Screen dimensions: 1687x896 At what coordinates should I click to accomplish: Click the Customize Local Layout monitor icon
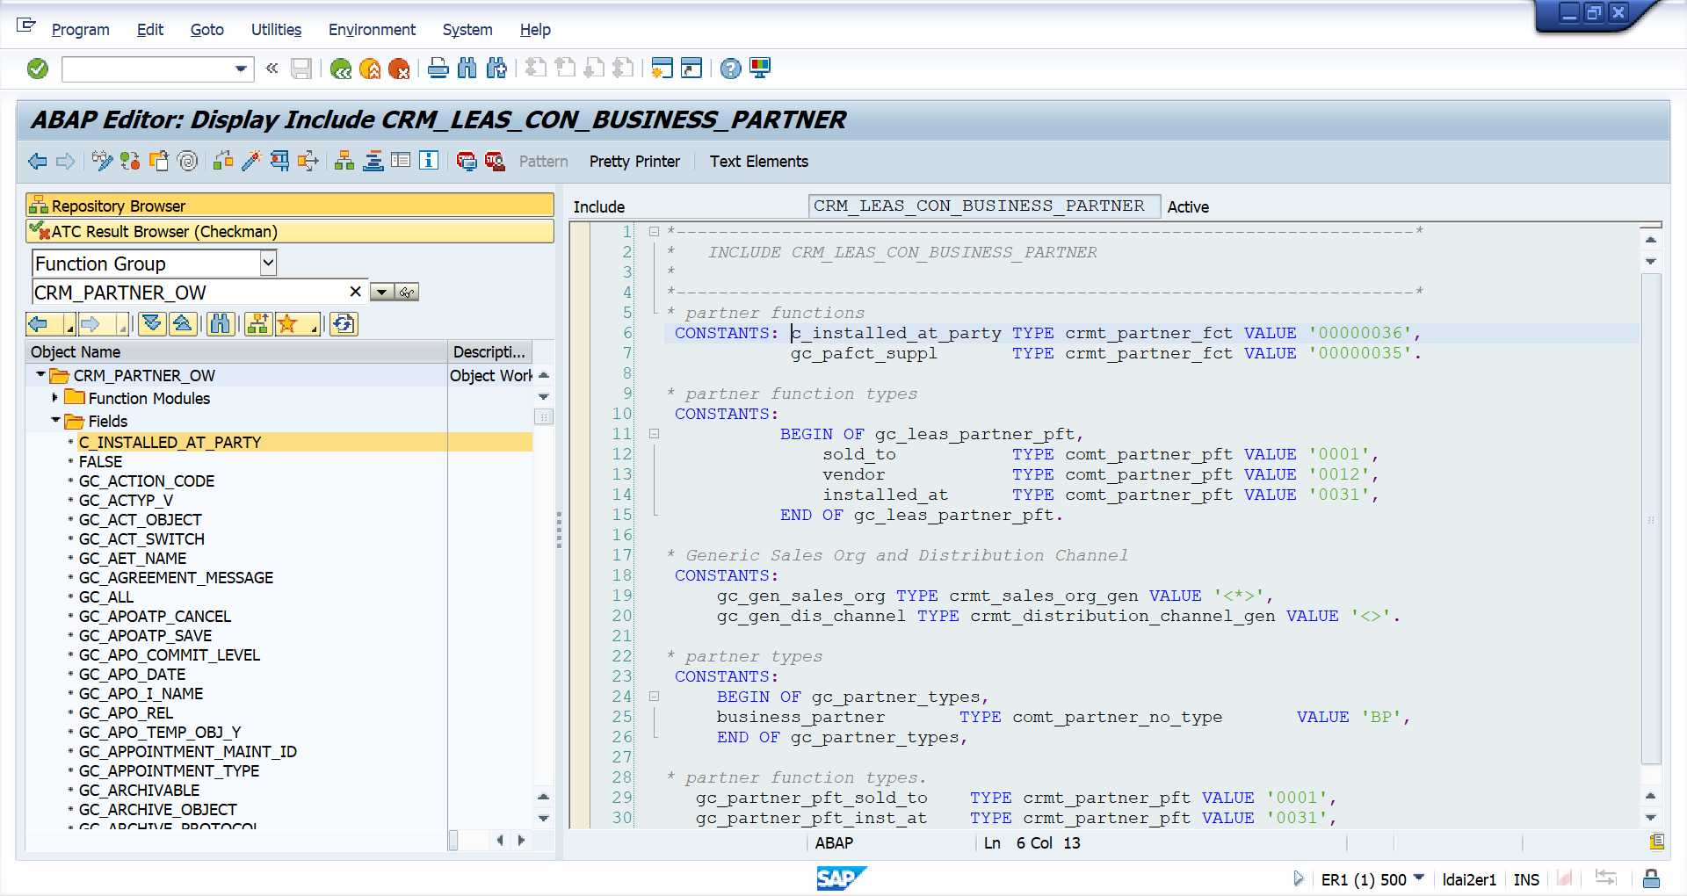(760, 69)
